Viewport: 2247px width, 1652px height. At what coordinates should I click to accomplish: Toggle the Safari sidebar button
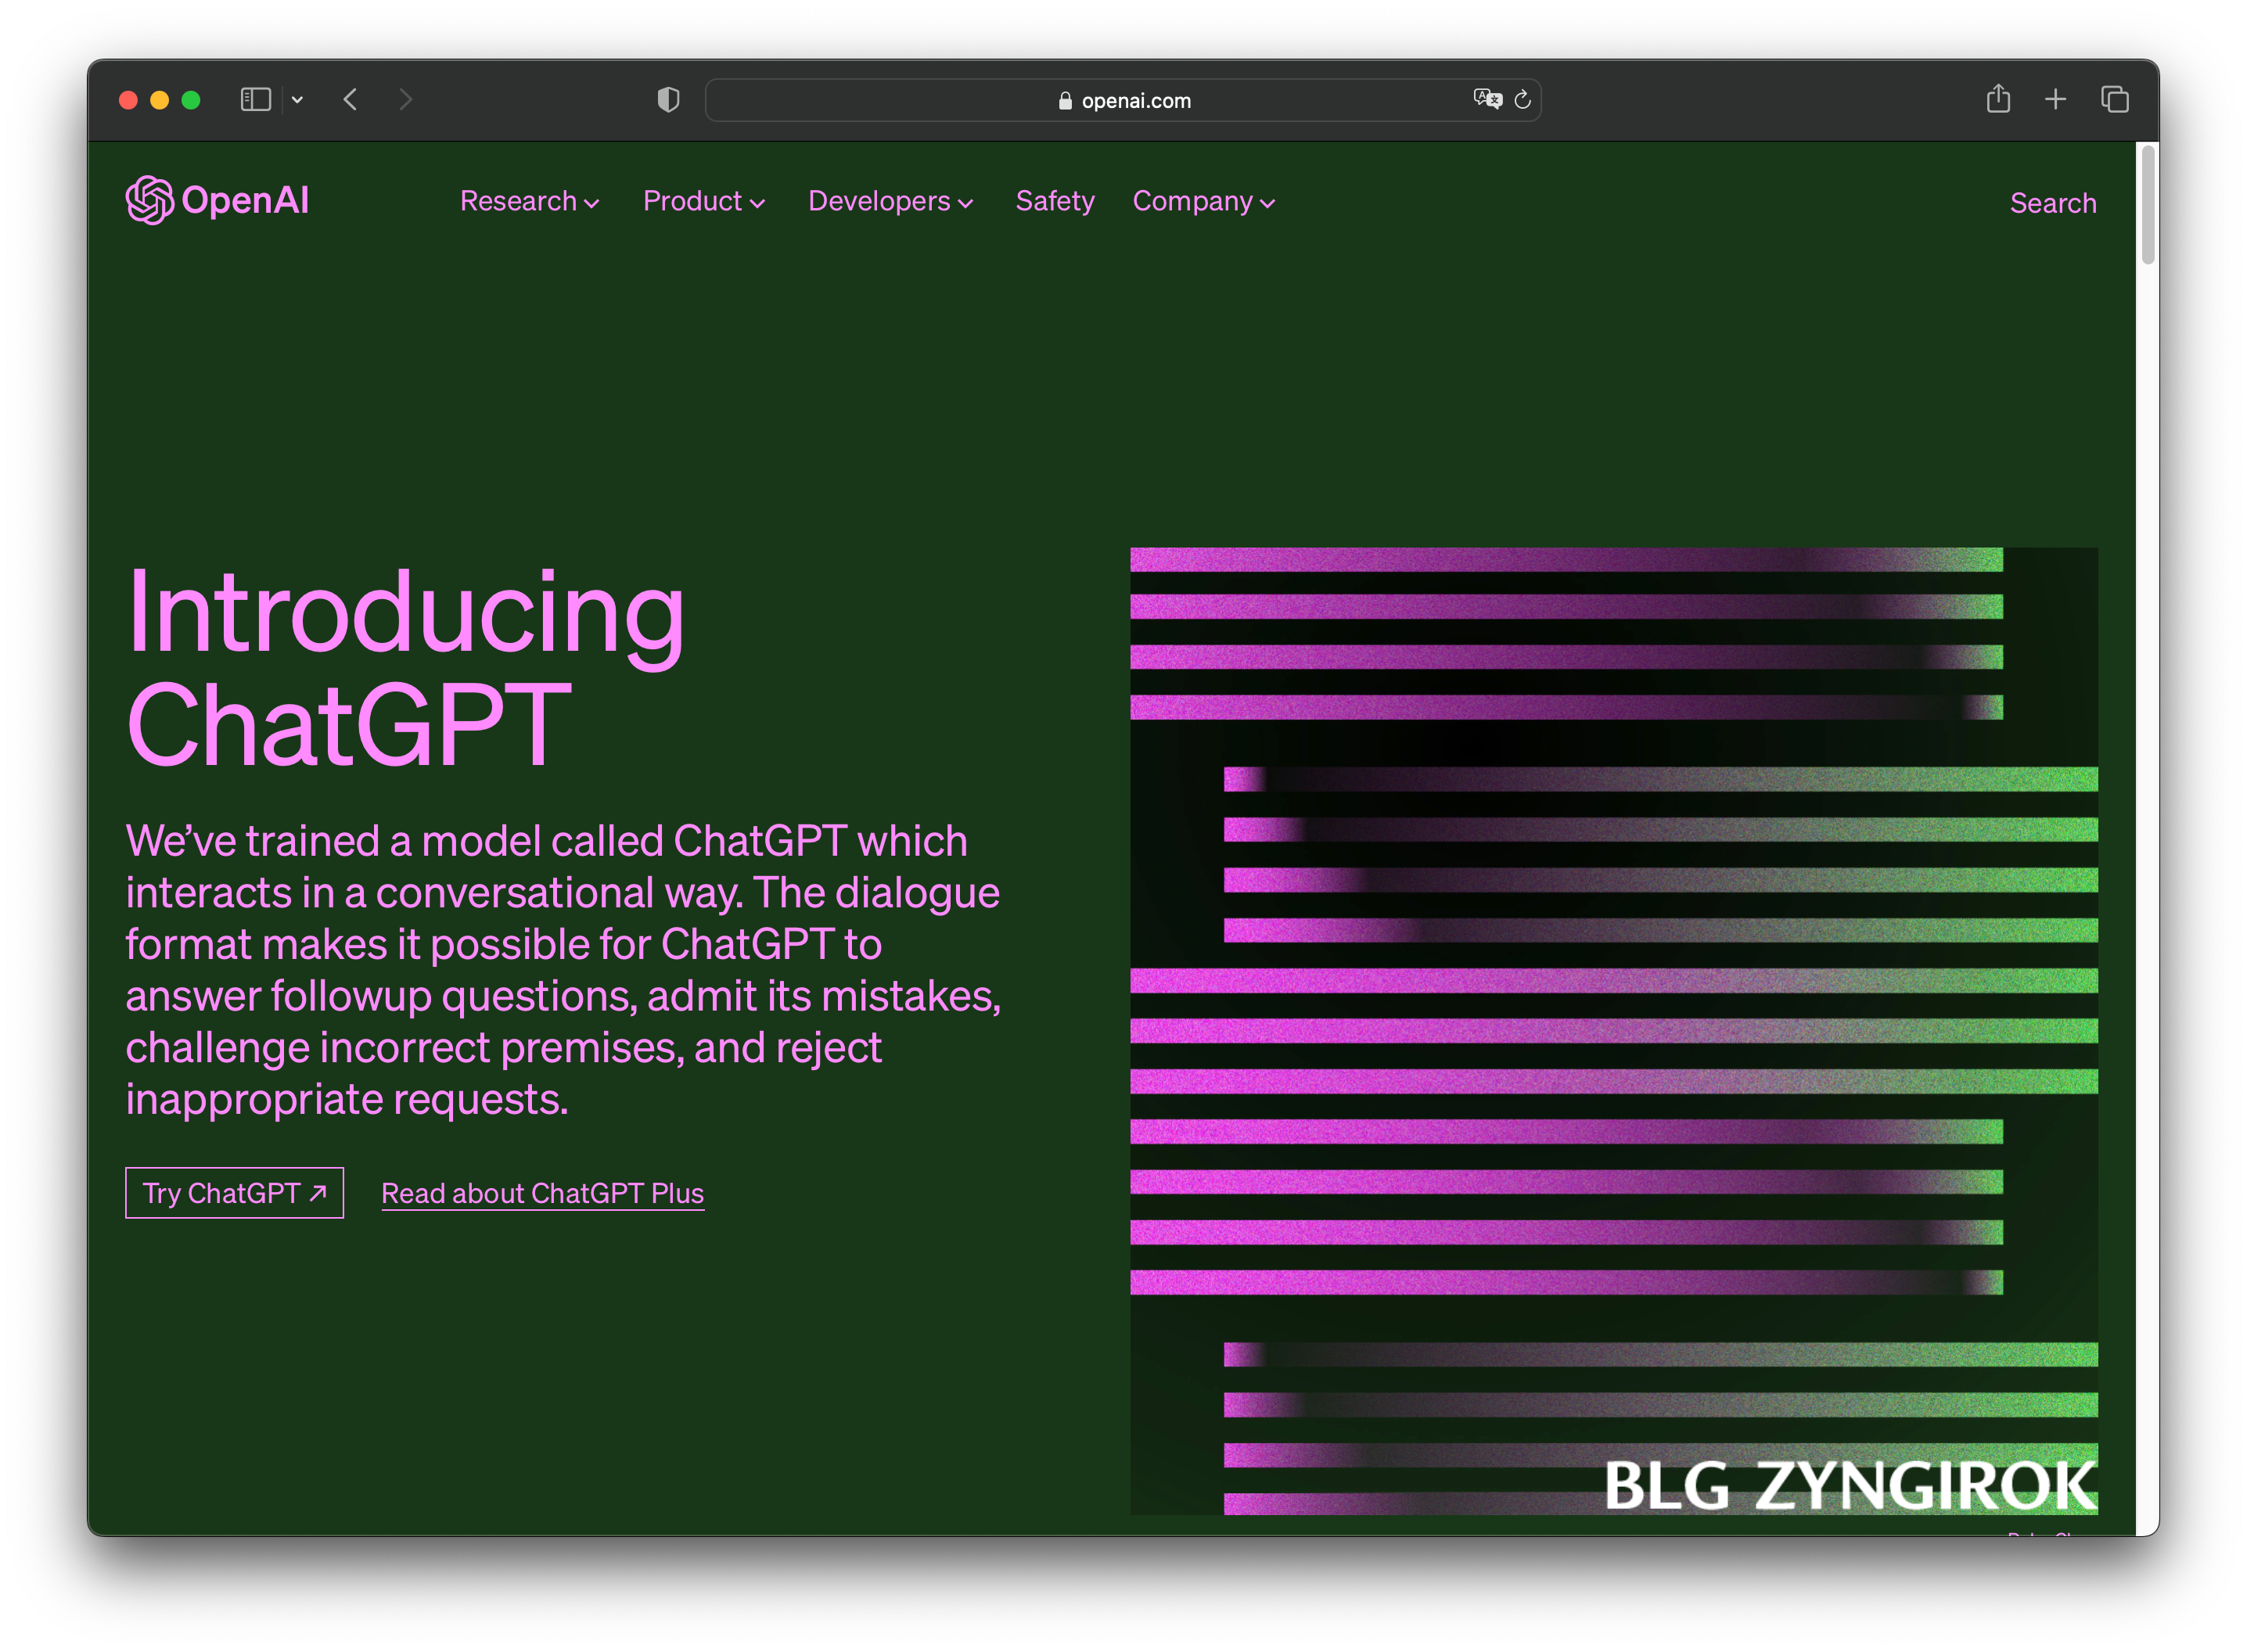click(x=256, y=100)
